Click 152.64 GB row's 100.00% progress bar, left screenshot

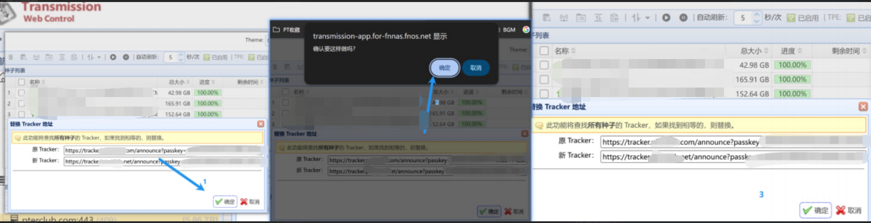208,114
